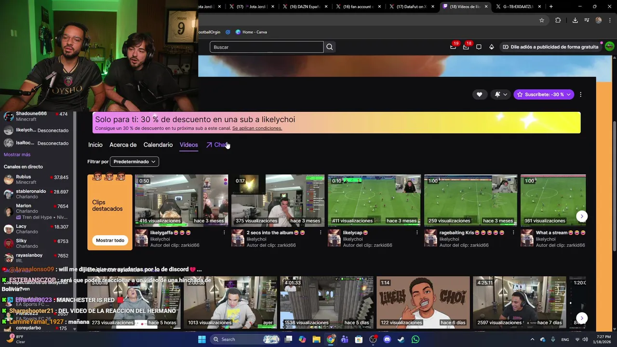
Task: Click the Get Bits diamond icon
Action: click(x=491, y=47)
